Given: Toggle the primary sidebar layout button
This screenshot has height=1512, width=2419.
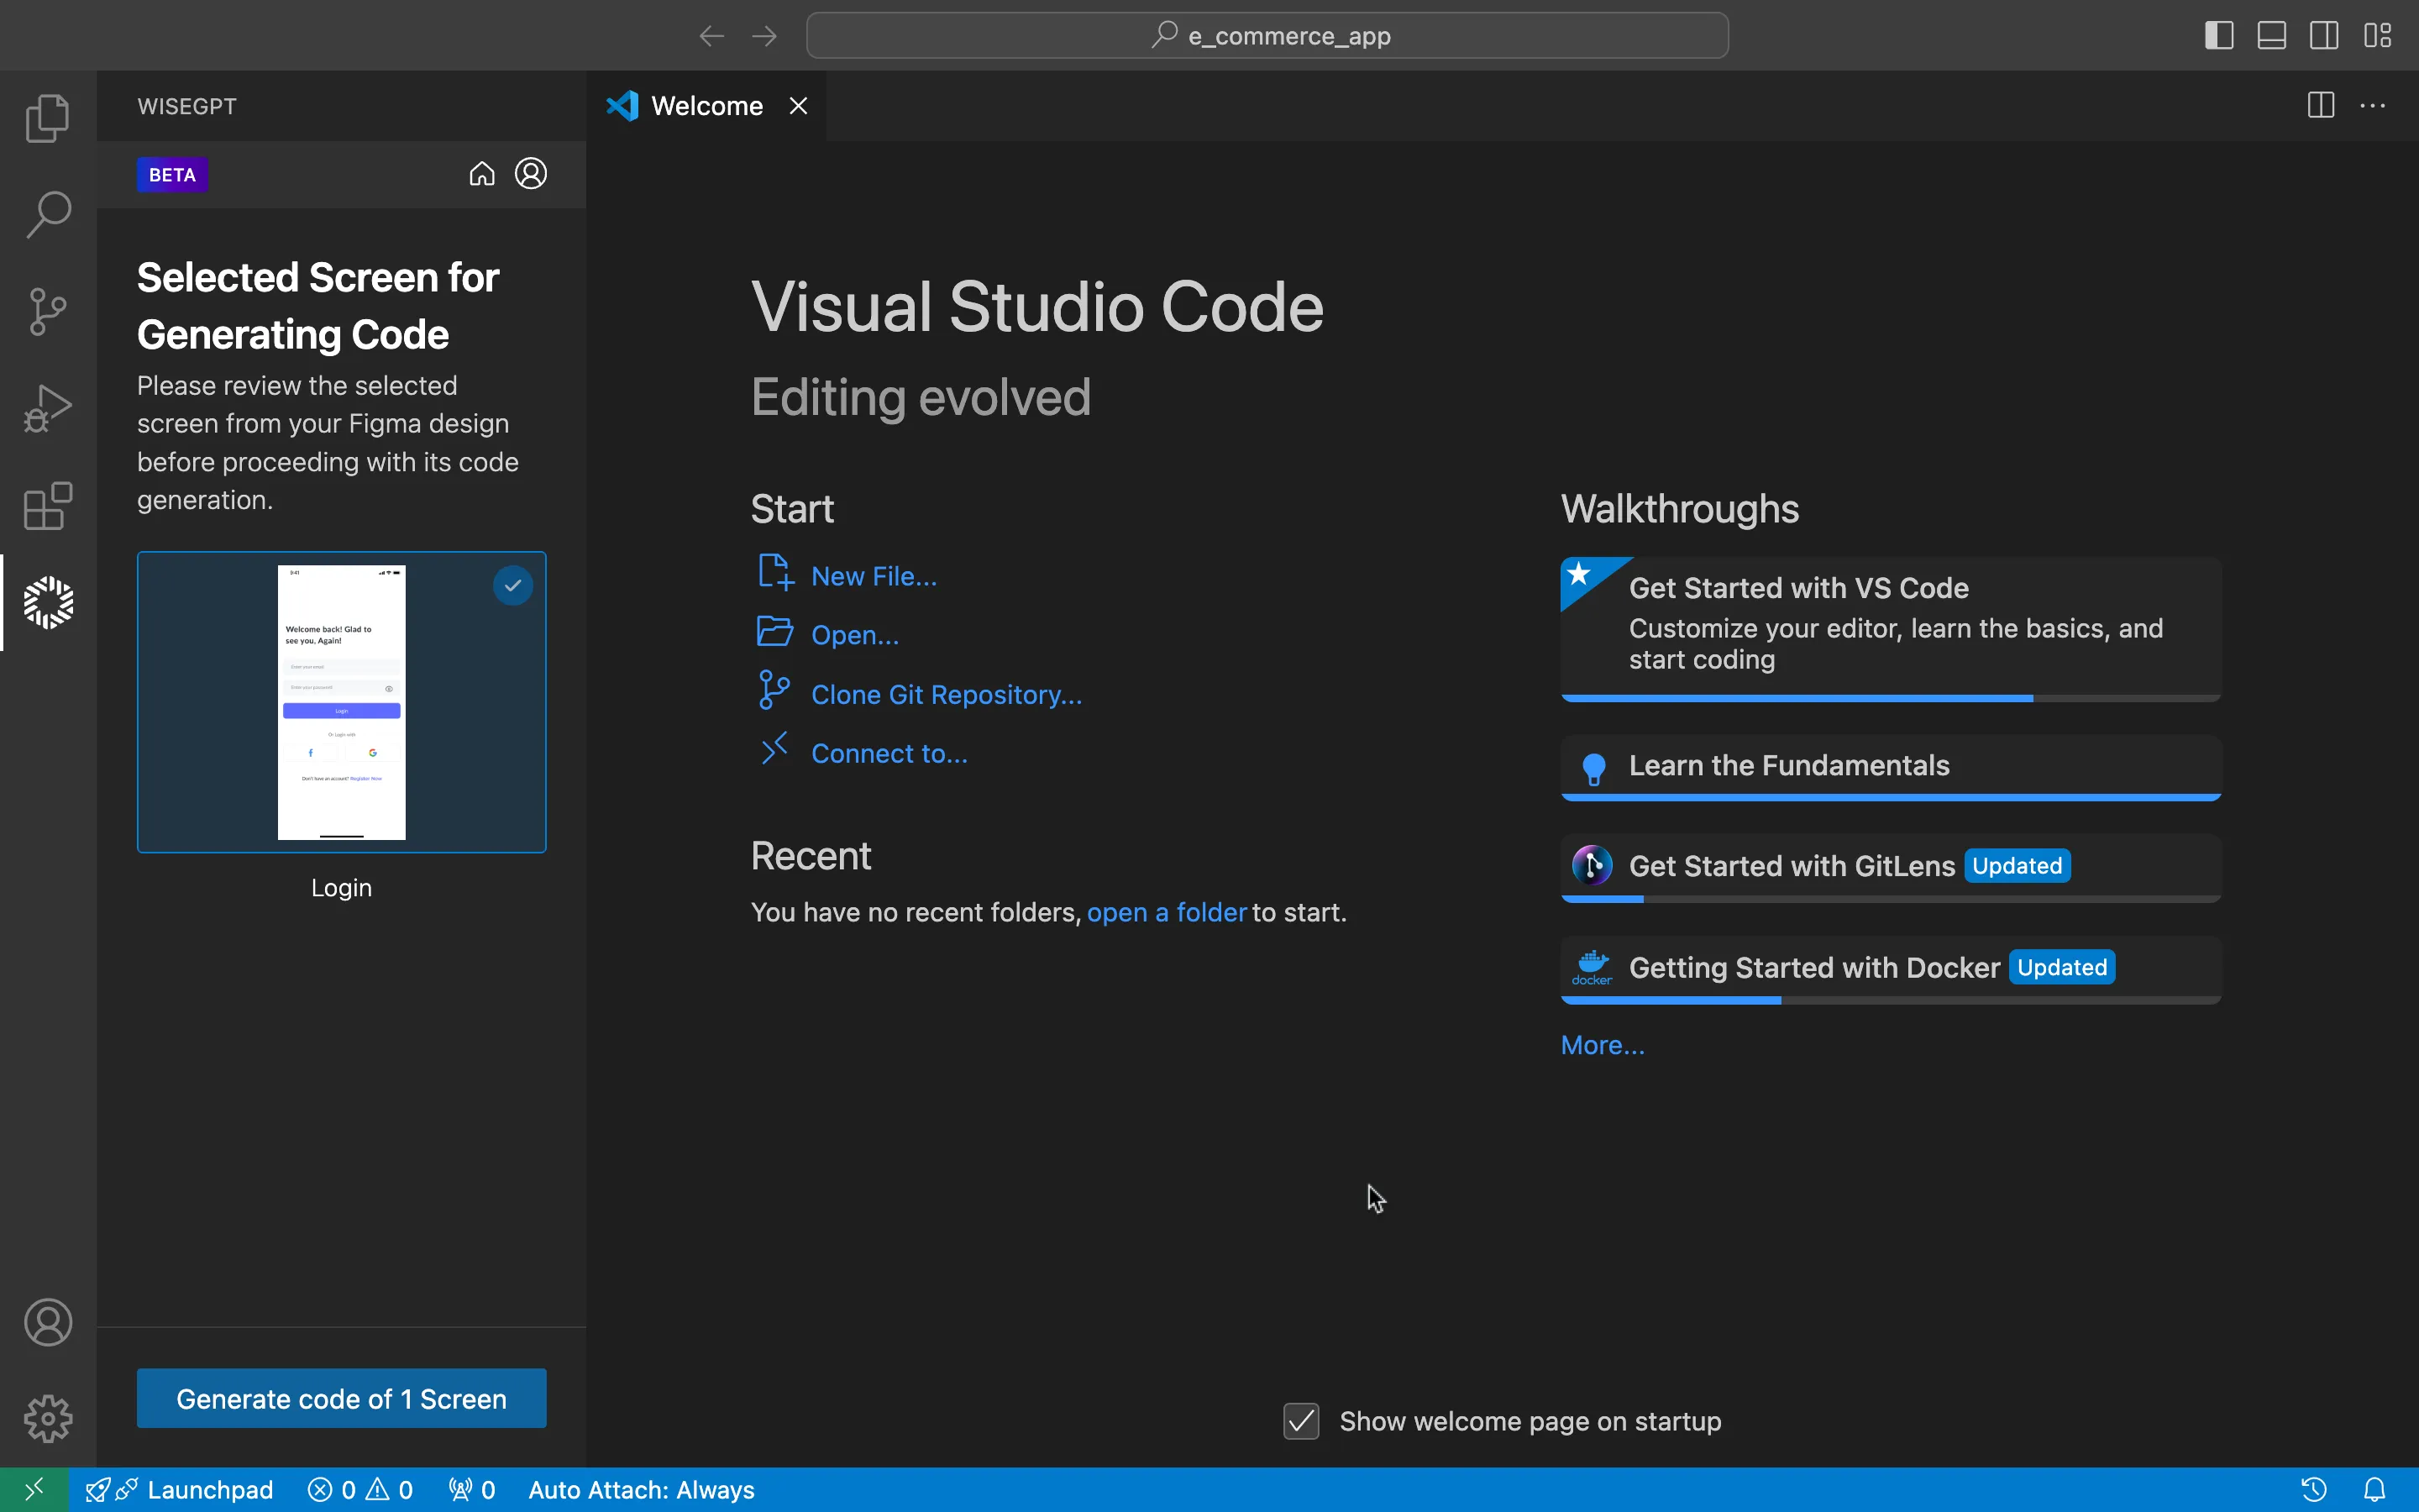Looking at the screenshot, I should (2219, 34).
